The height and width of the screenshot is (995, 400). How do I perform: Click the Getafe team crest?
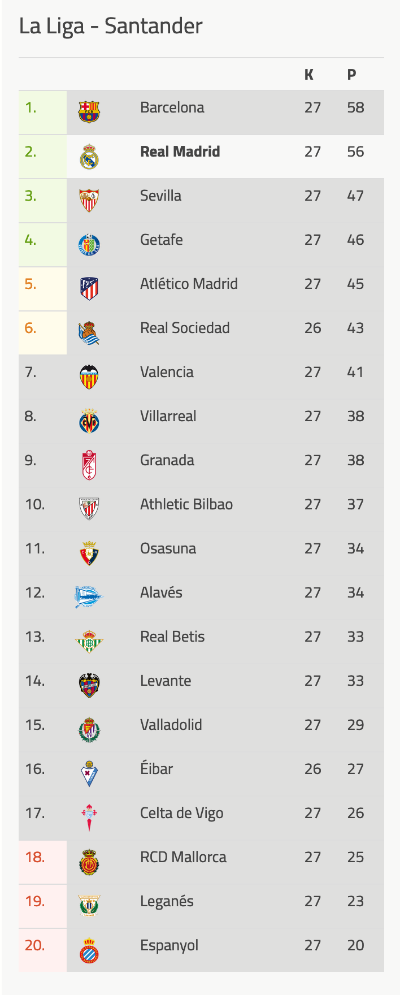point(89,245)
